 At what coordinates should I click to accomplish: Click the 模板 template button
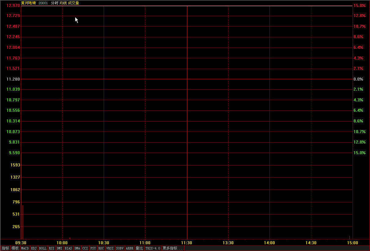pyautogui.click(x=15, y=248)
